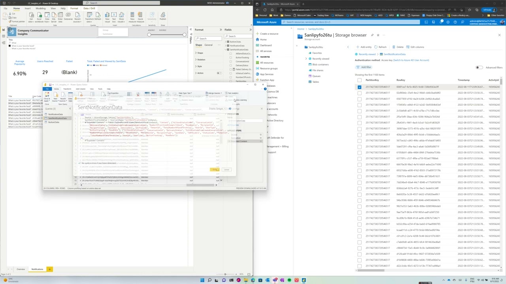Click Create a resource in Azure sidebar

point(269,34)
